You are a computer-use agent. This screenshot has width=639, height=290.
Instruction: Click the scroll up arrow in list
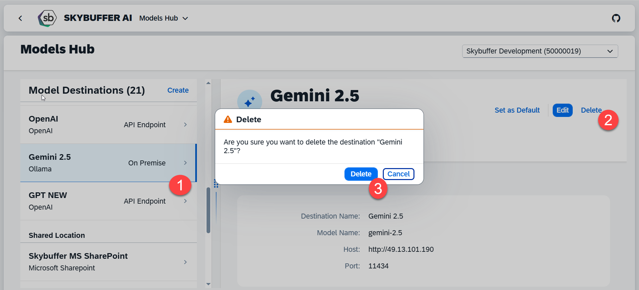point(208,83)
